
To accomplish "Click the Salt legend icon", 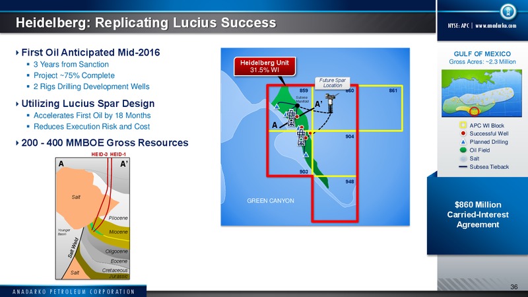I will point(463,158).
